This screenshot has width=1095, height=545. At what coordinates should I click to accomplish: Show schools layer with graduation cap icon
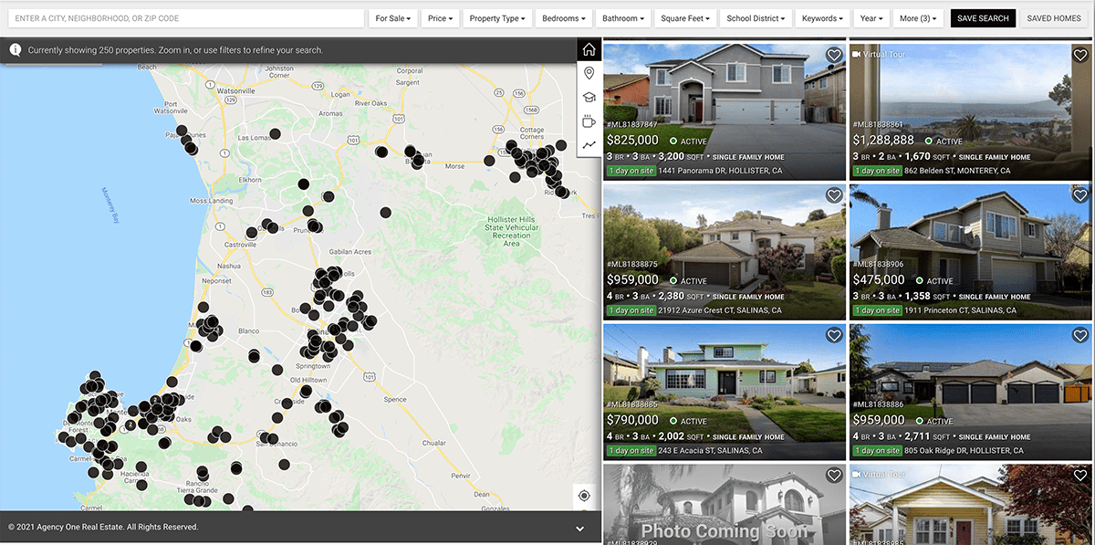[x=589, y=98]
